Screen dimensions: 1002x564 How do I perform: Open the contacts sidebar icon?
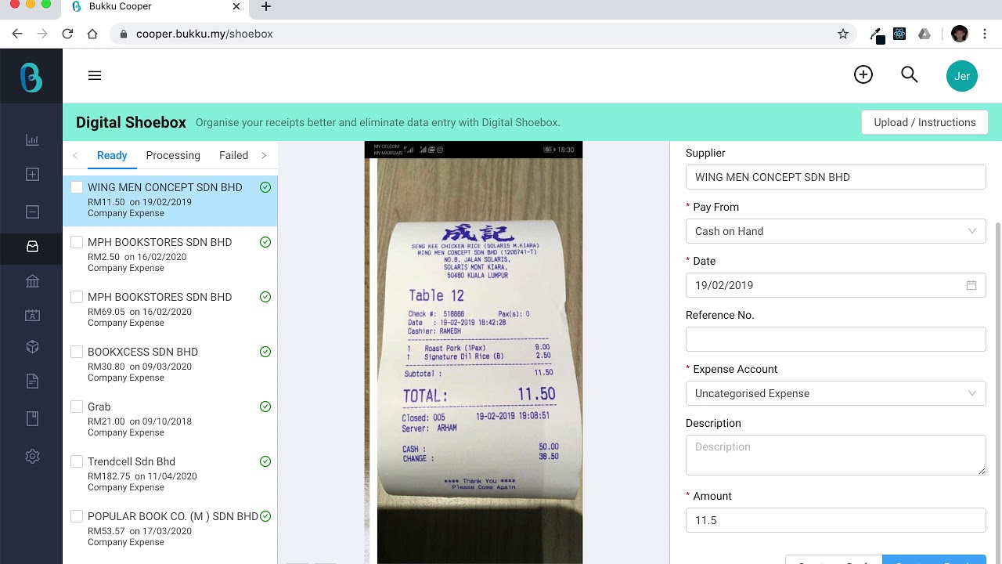[32, 315]
